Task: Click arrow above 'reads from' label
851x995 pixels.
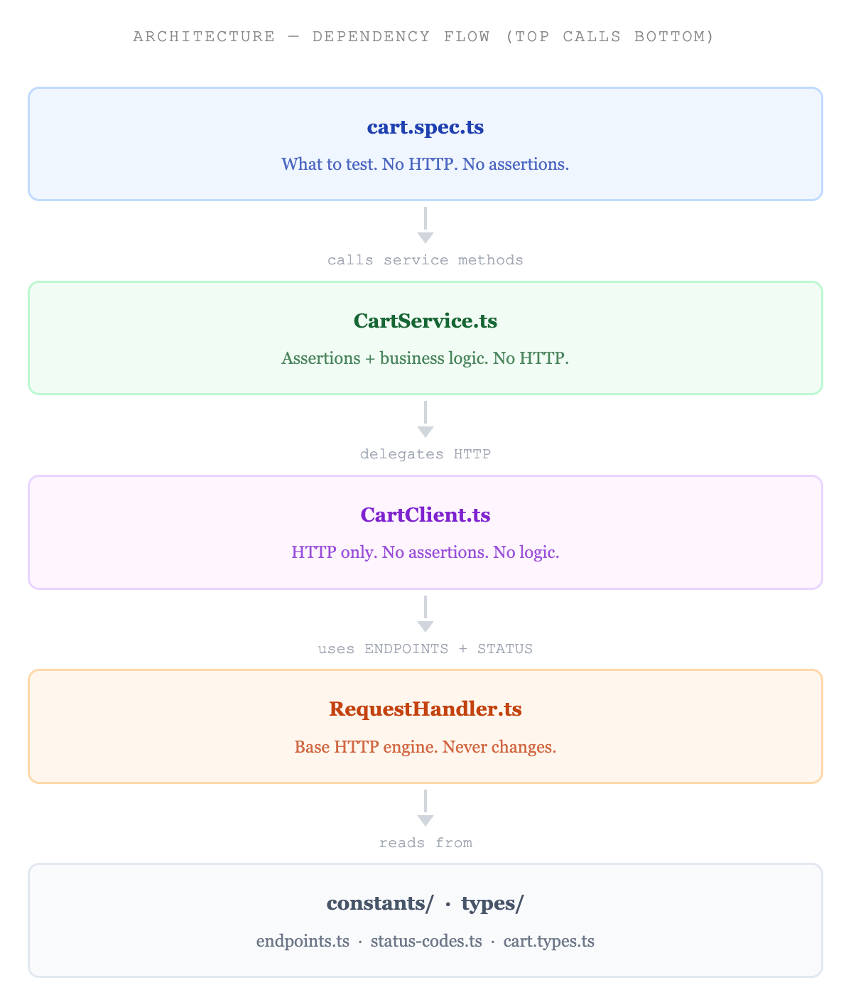Action: coord(425,808)
